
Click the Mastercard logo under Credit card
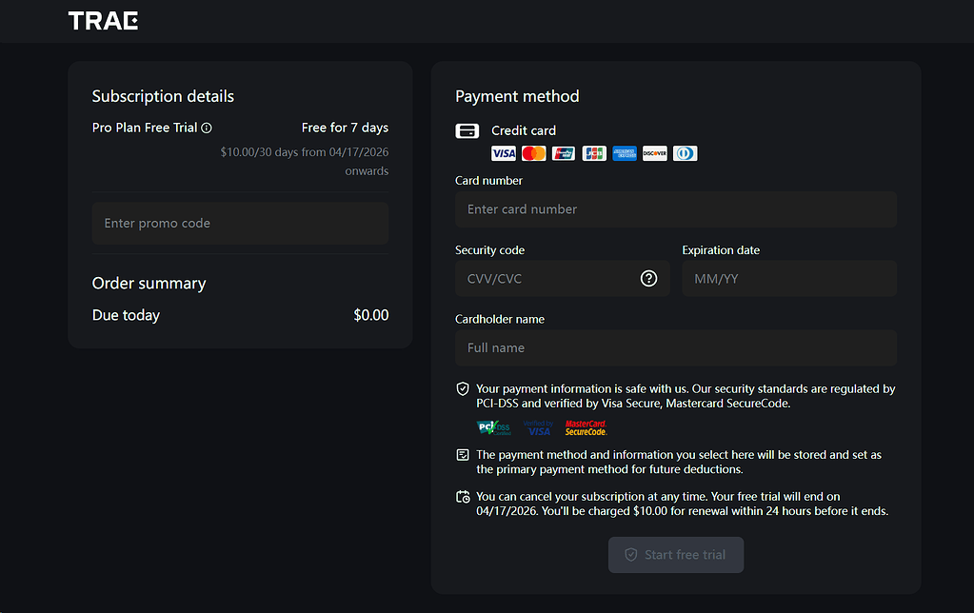pyautogui.click(x=533, y=153)
